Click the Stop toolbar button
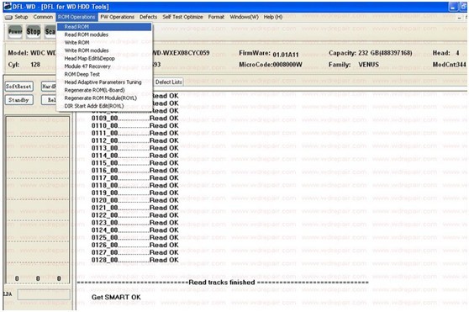Screen dimensions: 469x312 [x=34, y=31]
